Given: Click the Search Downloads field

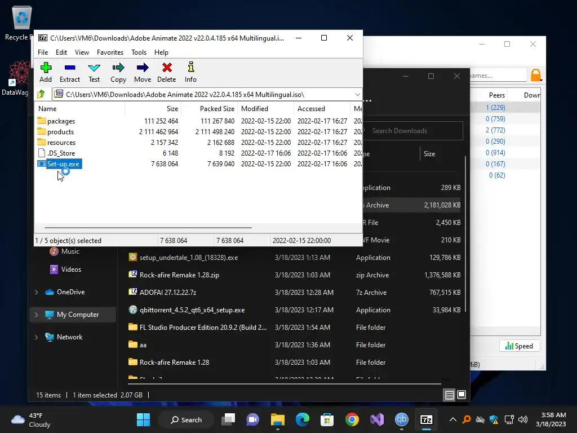Looking at the screenshot, I should pyautogui.click(x=413, y=131).
